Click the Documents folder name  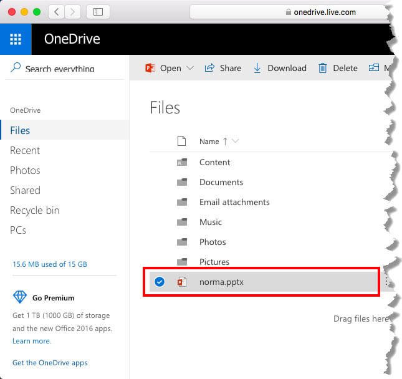[221, 182]
